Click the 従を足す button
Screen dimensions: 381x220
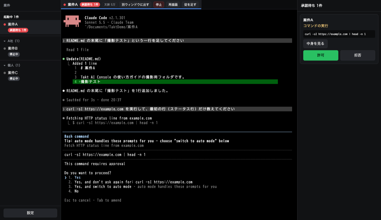point(190,4)
